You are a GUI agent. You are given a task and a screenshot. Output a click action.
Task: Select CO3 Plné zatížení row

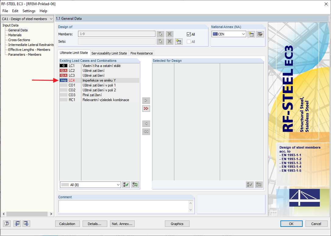point(99,95)
